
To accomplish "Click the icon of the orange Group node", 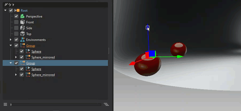I will tap(22, 45).
